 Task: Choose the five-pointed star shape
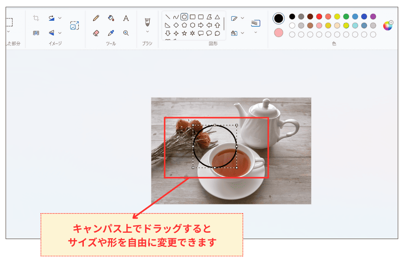[184, 33]
